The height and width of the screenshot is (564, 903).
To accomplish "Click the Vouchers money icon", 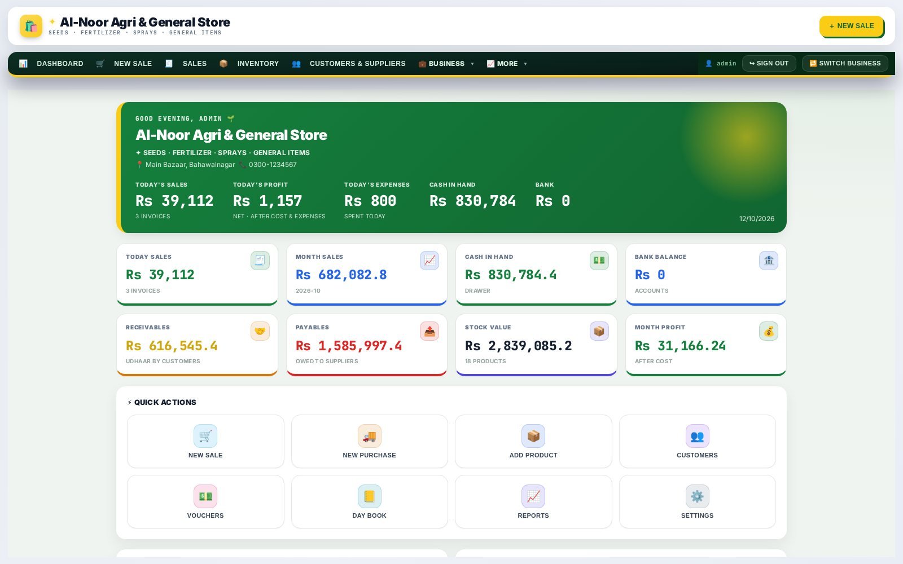I will 205,496.
